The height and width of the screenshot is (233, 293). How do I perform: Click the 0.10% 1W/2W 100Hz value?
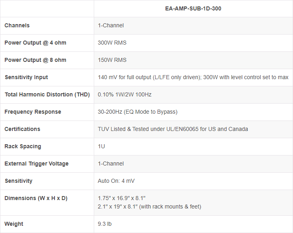click(125, 95)
